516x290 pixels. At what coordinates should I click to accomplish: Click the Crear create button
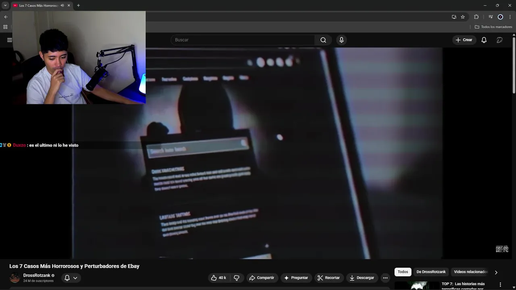click(x=464, y=40)
